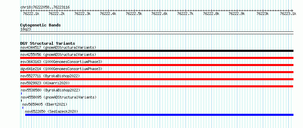The image size is (303, 128).
Task: Click the 76222.4k ruler position
Action: 108,14
